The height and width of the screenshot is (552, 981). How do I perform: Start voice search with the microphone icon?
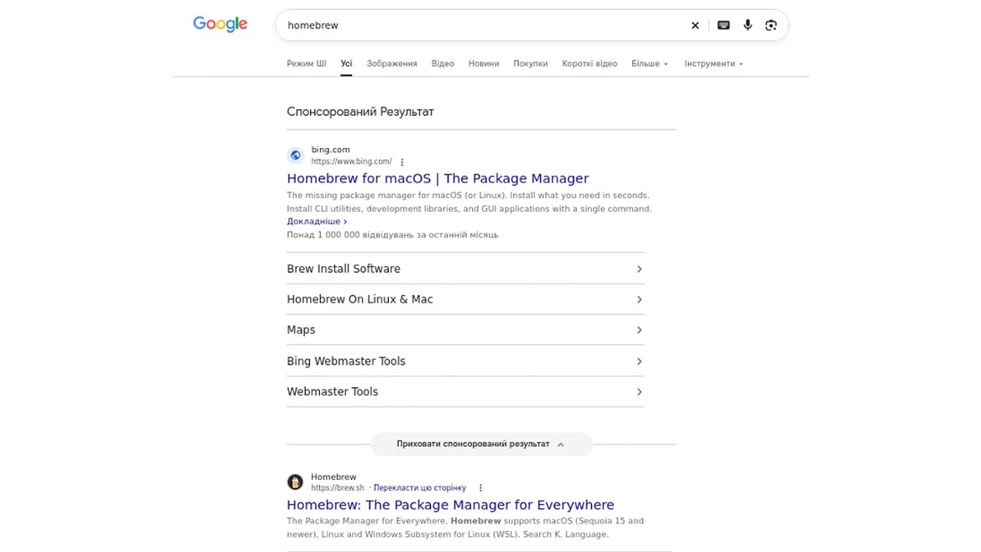[748, 25]
